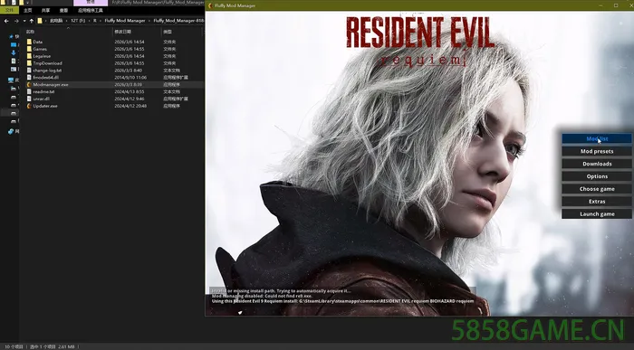This screenshot has width=634, height=350.
Task: Click the 2014/9/10 11:06 date of fmodex64.dll
Action: [130, 78]
